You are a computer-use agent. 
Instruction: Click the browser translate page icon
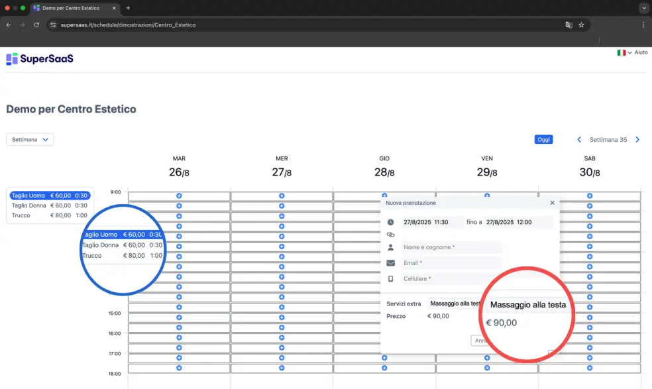(569, 25)
